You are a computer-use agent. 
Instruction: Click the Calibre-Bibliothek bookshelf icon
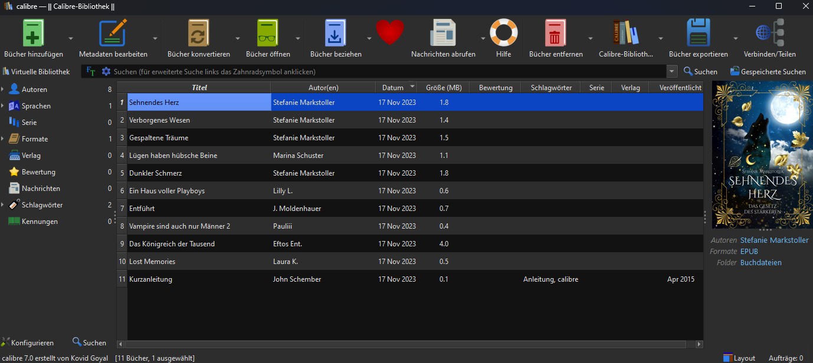626,32
